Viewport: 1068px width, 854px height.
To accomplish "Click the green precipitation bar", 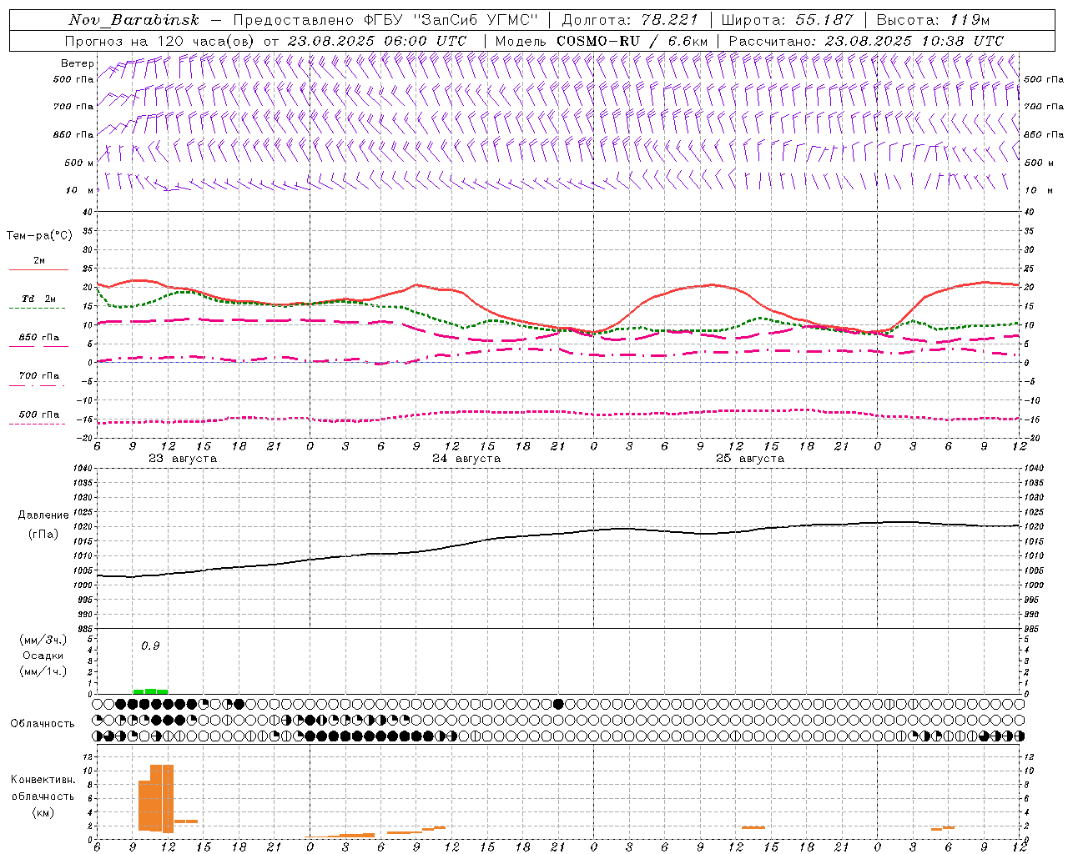I will click(150, 691).
